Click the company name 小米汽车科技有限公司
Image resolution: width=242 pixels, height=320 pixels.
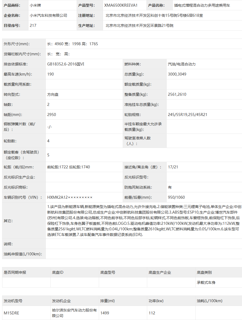pos(48,15)
